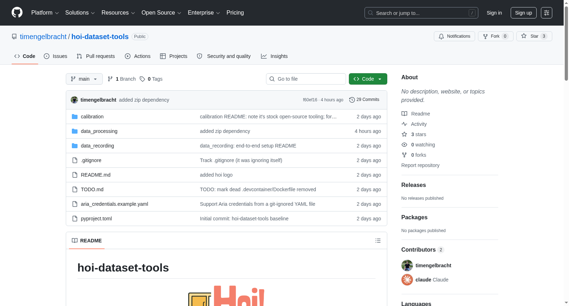Switch to the Insights tab
569x306 pixels.
[x=274, y=56]
